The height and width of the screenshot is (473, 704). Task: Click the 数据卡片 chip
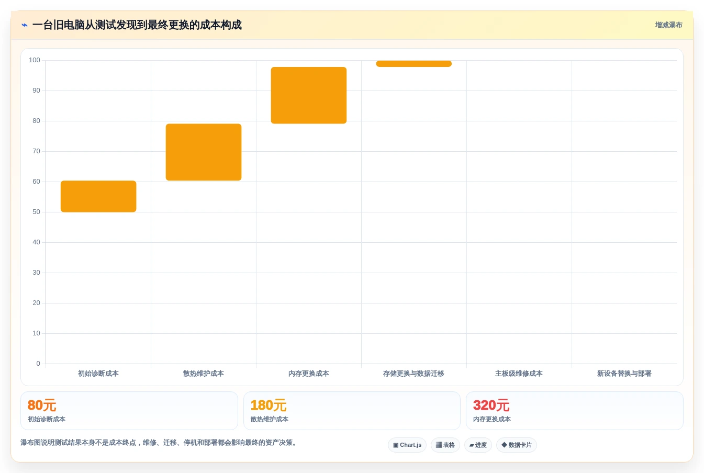click(517, 445)
